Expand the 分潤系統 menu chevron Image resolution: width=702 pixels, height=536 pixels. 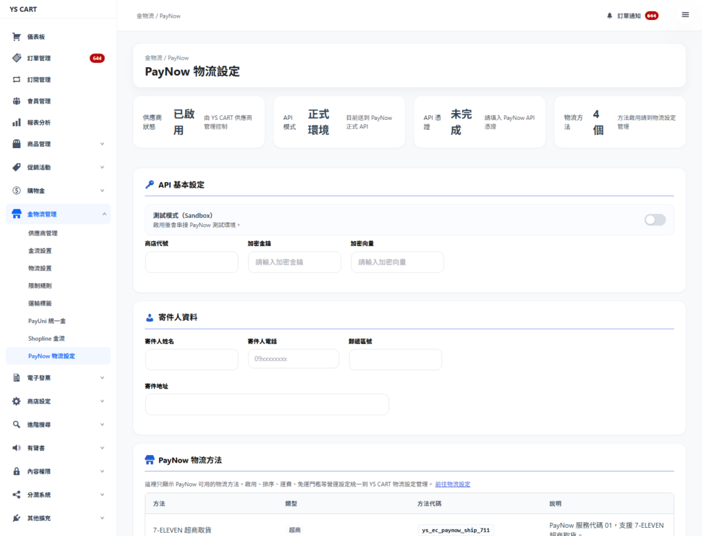tap(102, 494)
